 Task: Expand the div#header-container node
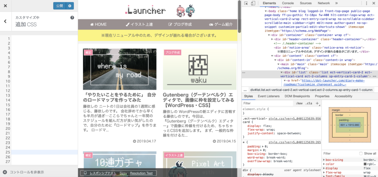[x=272, y=39]
